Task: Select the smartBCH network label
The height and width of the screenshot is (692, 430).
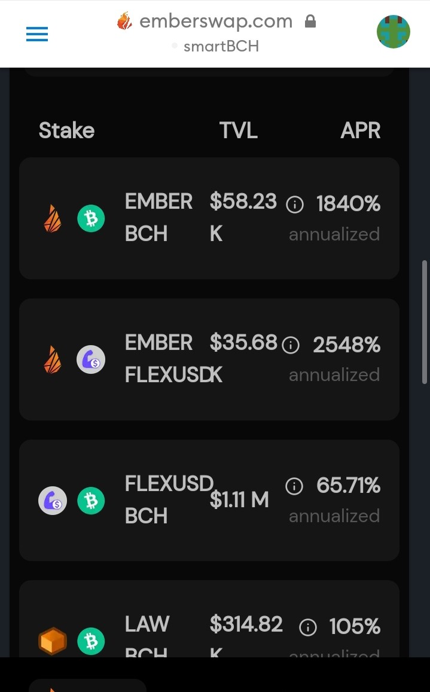Action: coord(221,46)
